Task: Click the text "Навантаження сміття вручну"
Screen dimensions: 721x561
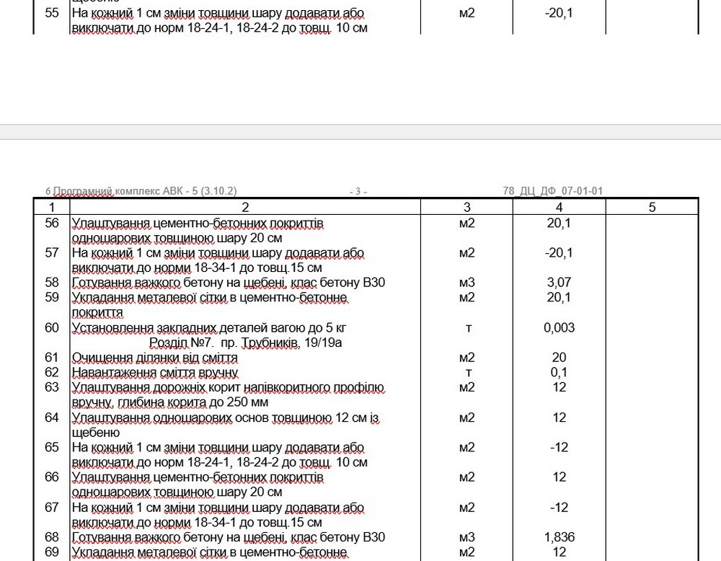Action: pyautogui.click(x=154, y=373)
